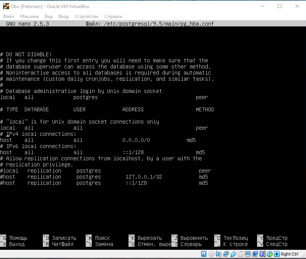The width and height of the screenshot is (306, 259).
Task: Click the GNU nano 2.5.3 header text
Action: pos(28,24)
